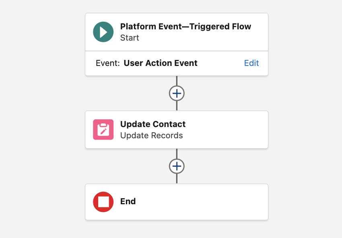The width and height of the screenshot is (342, 238).
Task: Open the add element menu after Start
Action: pos(176,93)
